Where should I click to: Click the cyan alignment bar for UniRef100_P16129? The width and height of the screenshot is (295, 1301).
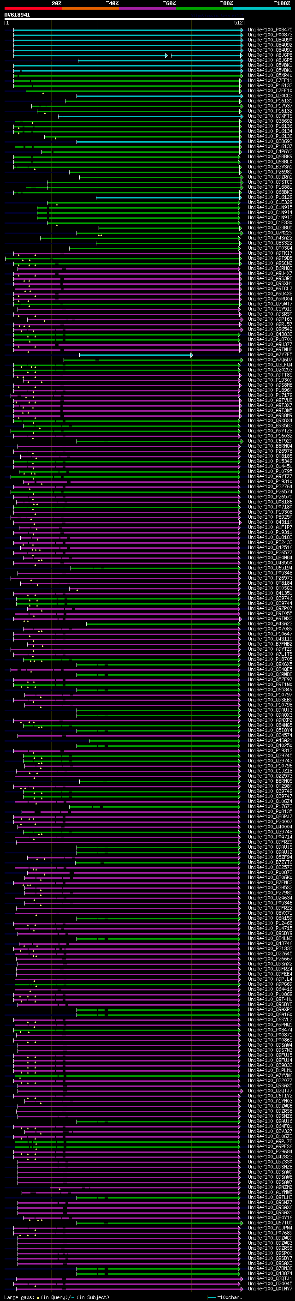click(x=168, y=197)
